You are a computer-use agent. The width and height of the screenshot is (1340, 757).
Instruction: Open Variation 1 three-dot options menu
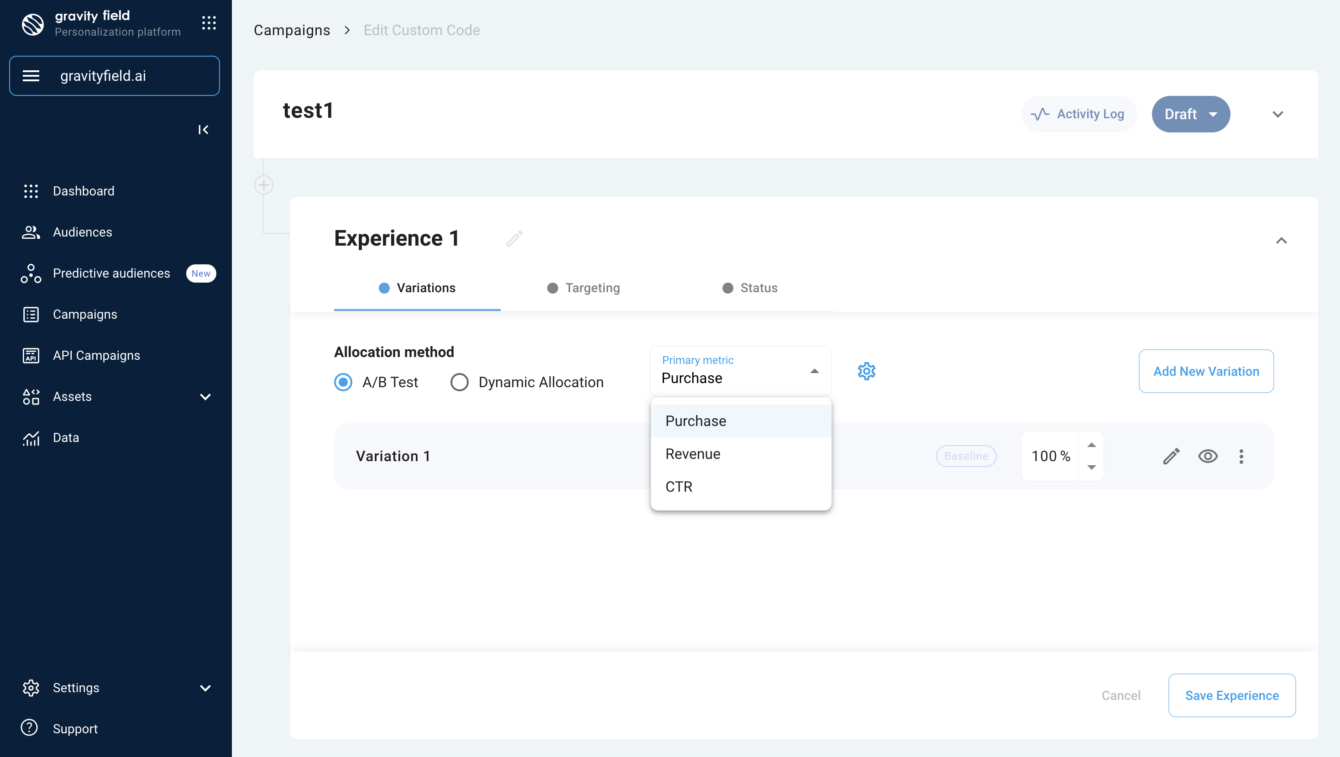1241,456
